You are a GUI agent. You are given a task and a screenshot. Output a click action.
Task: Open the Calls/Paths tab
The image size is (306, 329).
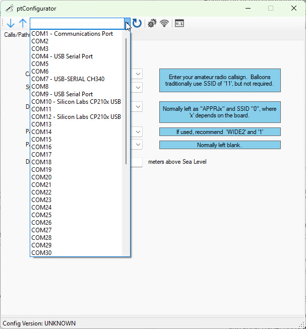[x=16, y=35]
